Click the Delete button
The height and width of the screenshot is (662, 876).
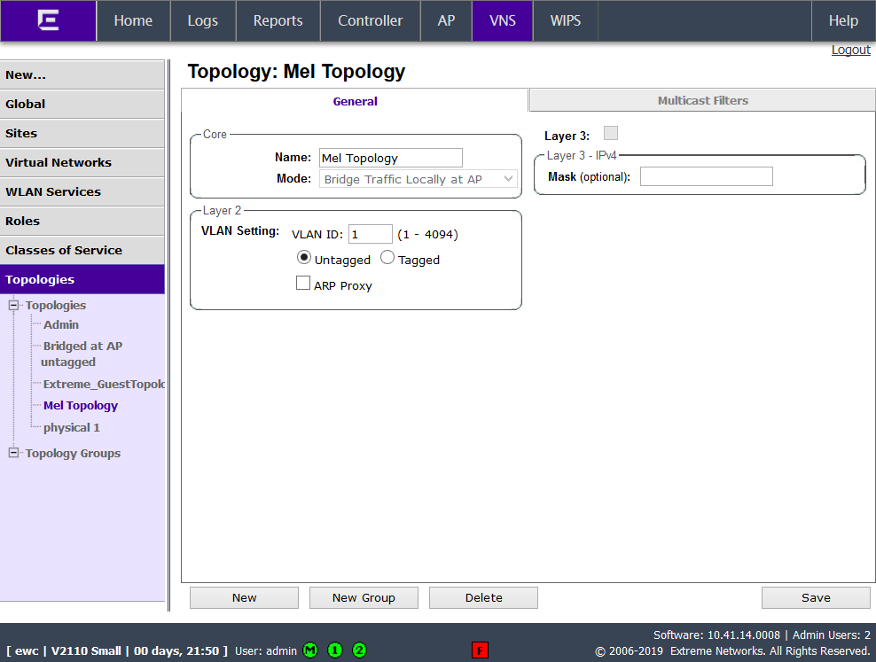(483, 597)
